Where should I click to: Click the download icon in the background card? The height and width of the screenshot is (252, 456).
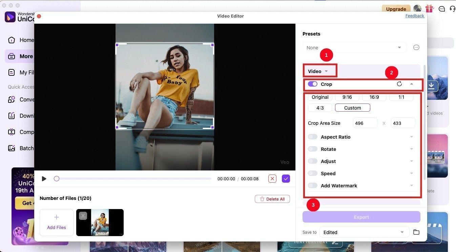coord(431,86)
